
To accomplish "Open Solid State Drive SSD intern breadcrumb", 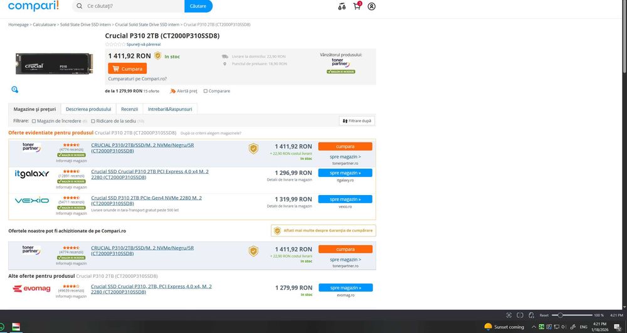I will pos(85,25).
